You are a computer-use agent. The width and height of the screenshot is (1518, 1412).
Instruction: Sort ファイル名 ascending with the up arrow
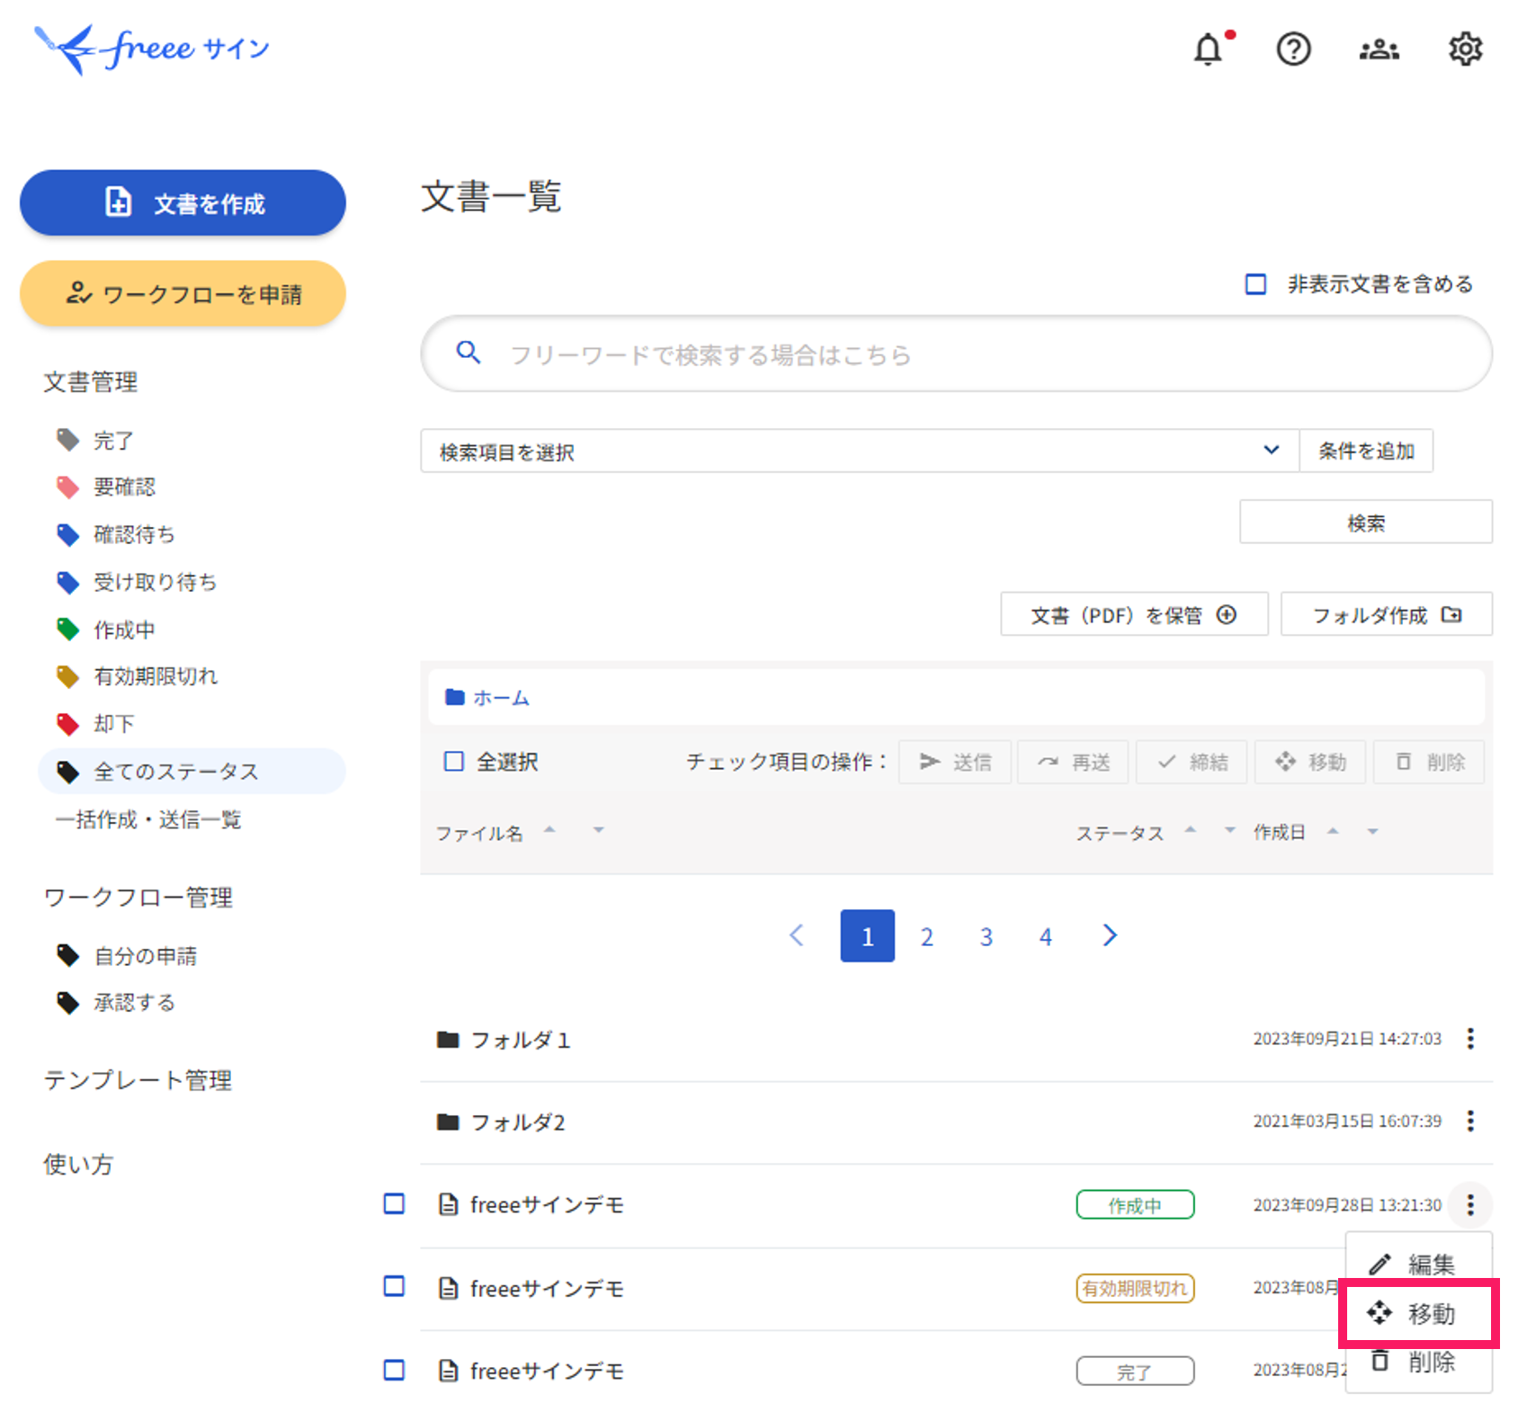549,830
